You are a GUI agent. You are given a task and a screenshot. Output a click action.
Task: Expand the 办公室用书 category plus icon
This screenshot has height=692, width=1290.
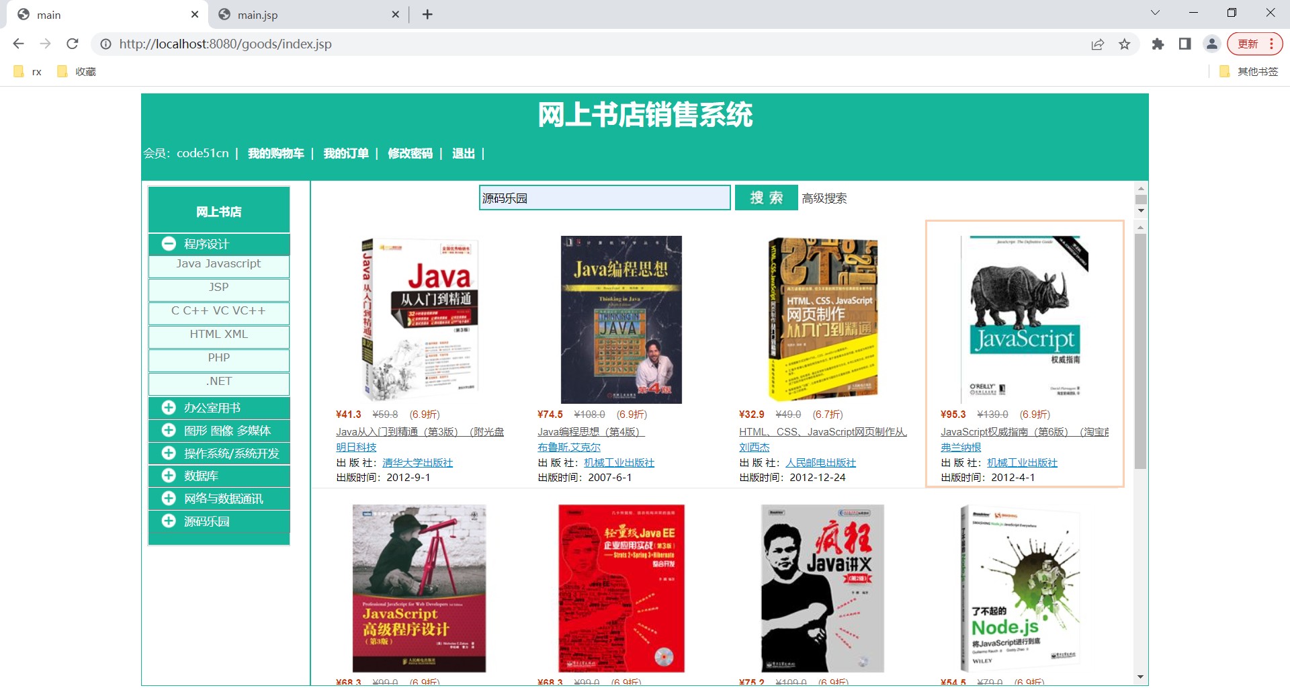[169, 407]
